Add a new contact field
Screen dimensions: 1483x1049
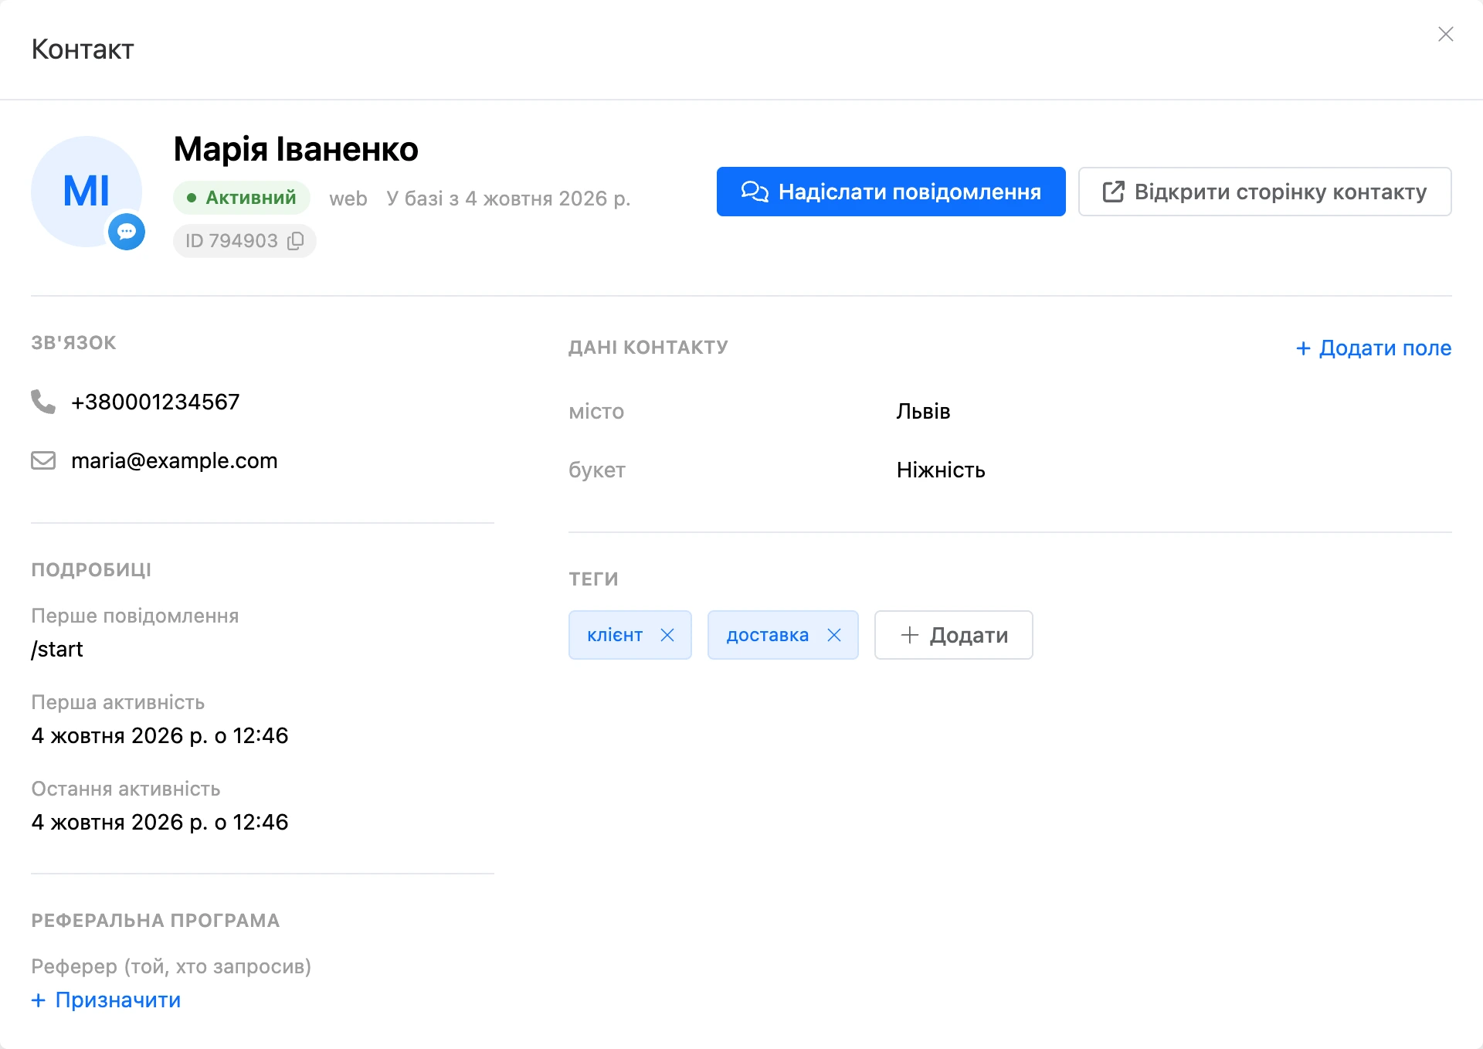click(1373, 348)
